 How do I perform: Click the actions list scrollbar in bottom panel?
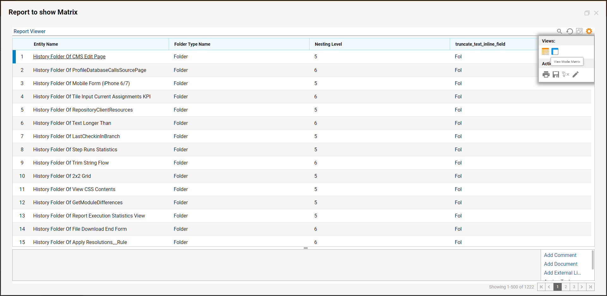pos(592,260)
